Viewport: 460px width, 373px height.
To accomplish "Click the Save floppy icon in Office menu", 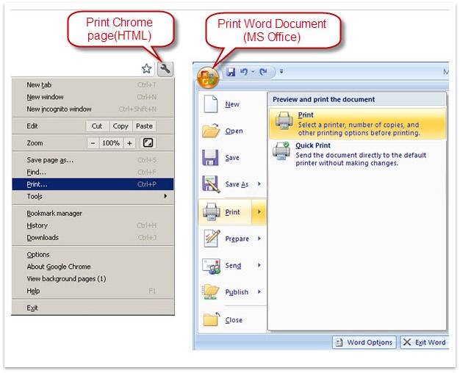I will (x=210, y=157).
